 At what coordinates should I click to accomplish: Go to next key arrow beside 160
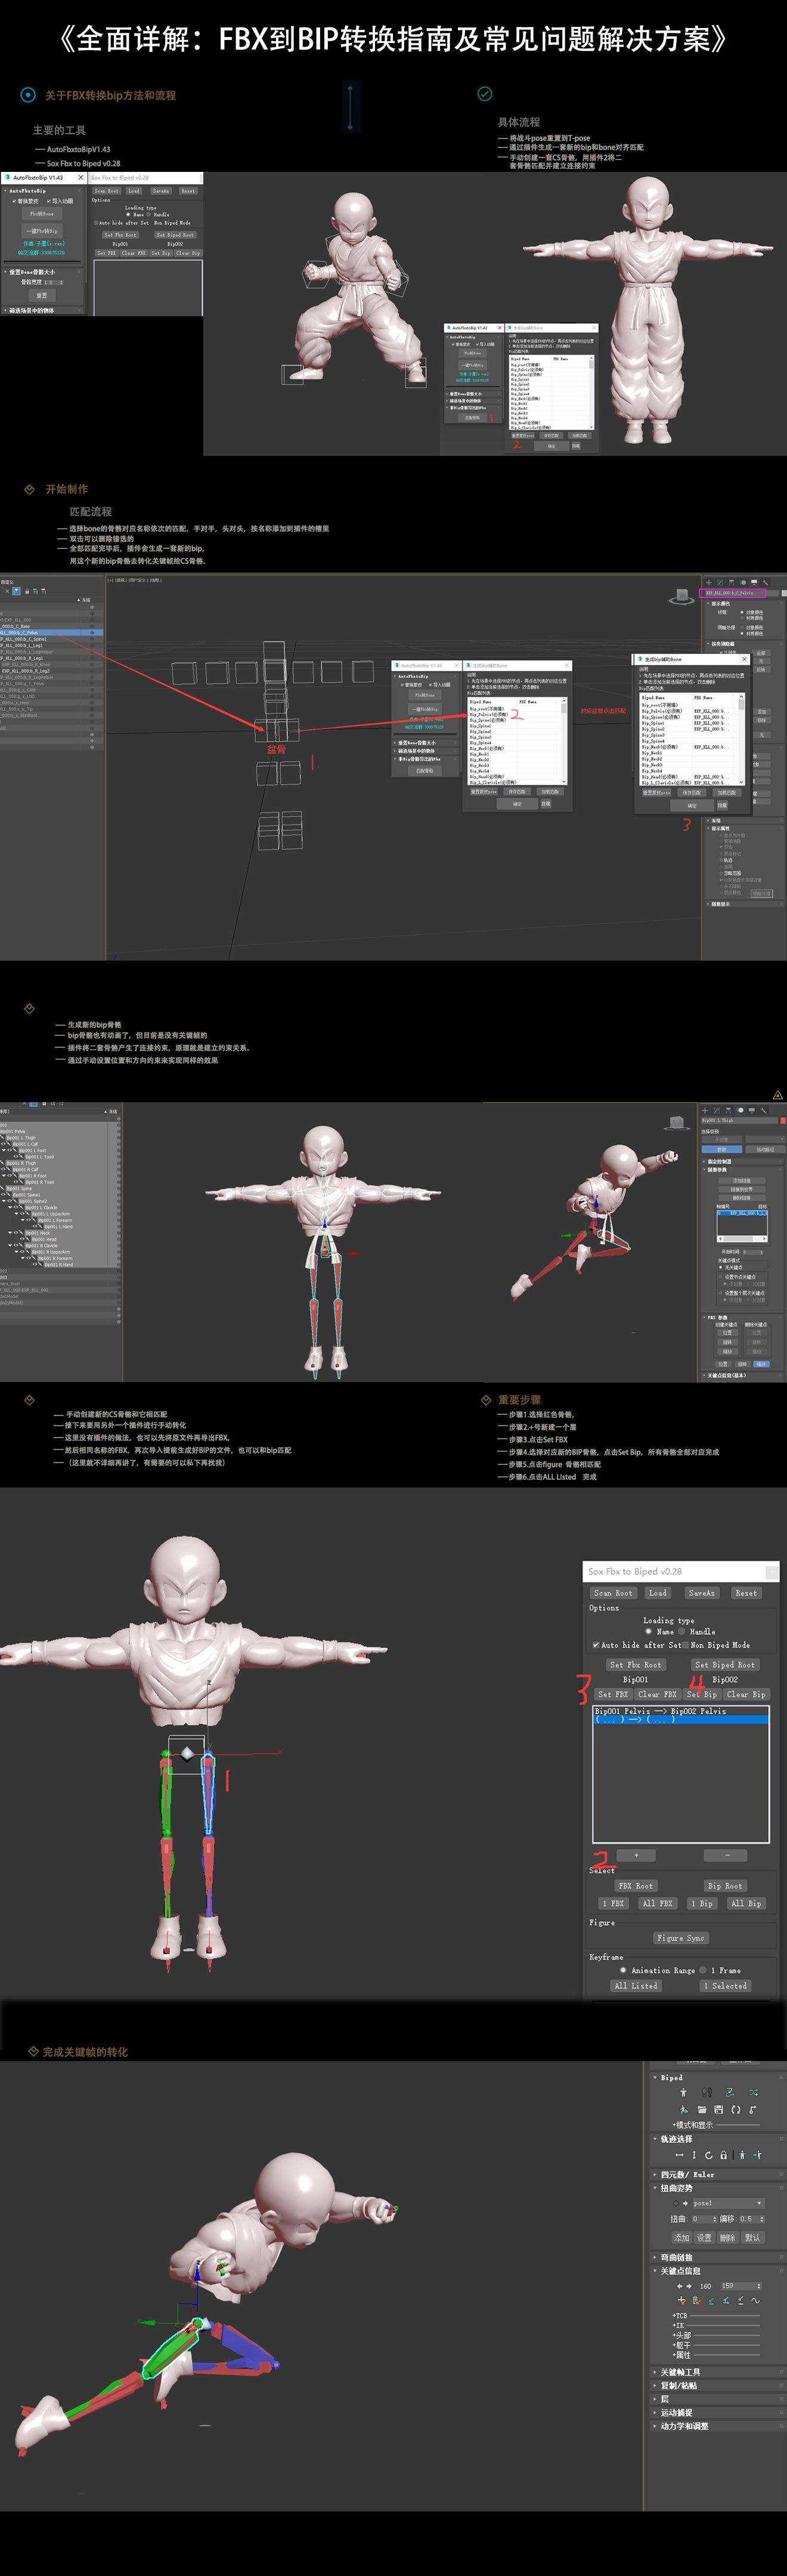coord(689,2287)
